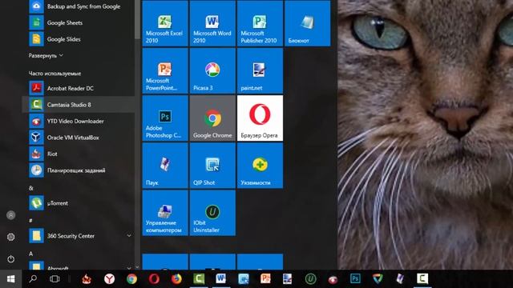
Task: Launch Acrobat Reader DC from the list
Action: pos(79,88)
